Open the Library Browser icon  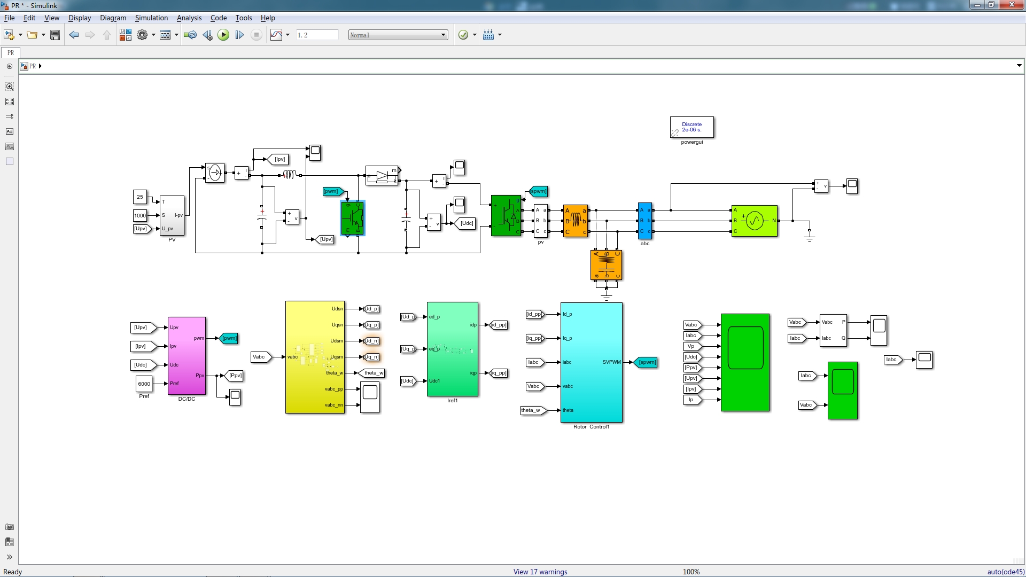click(125, 35)
